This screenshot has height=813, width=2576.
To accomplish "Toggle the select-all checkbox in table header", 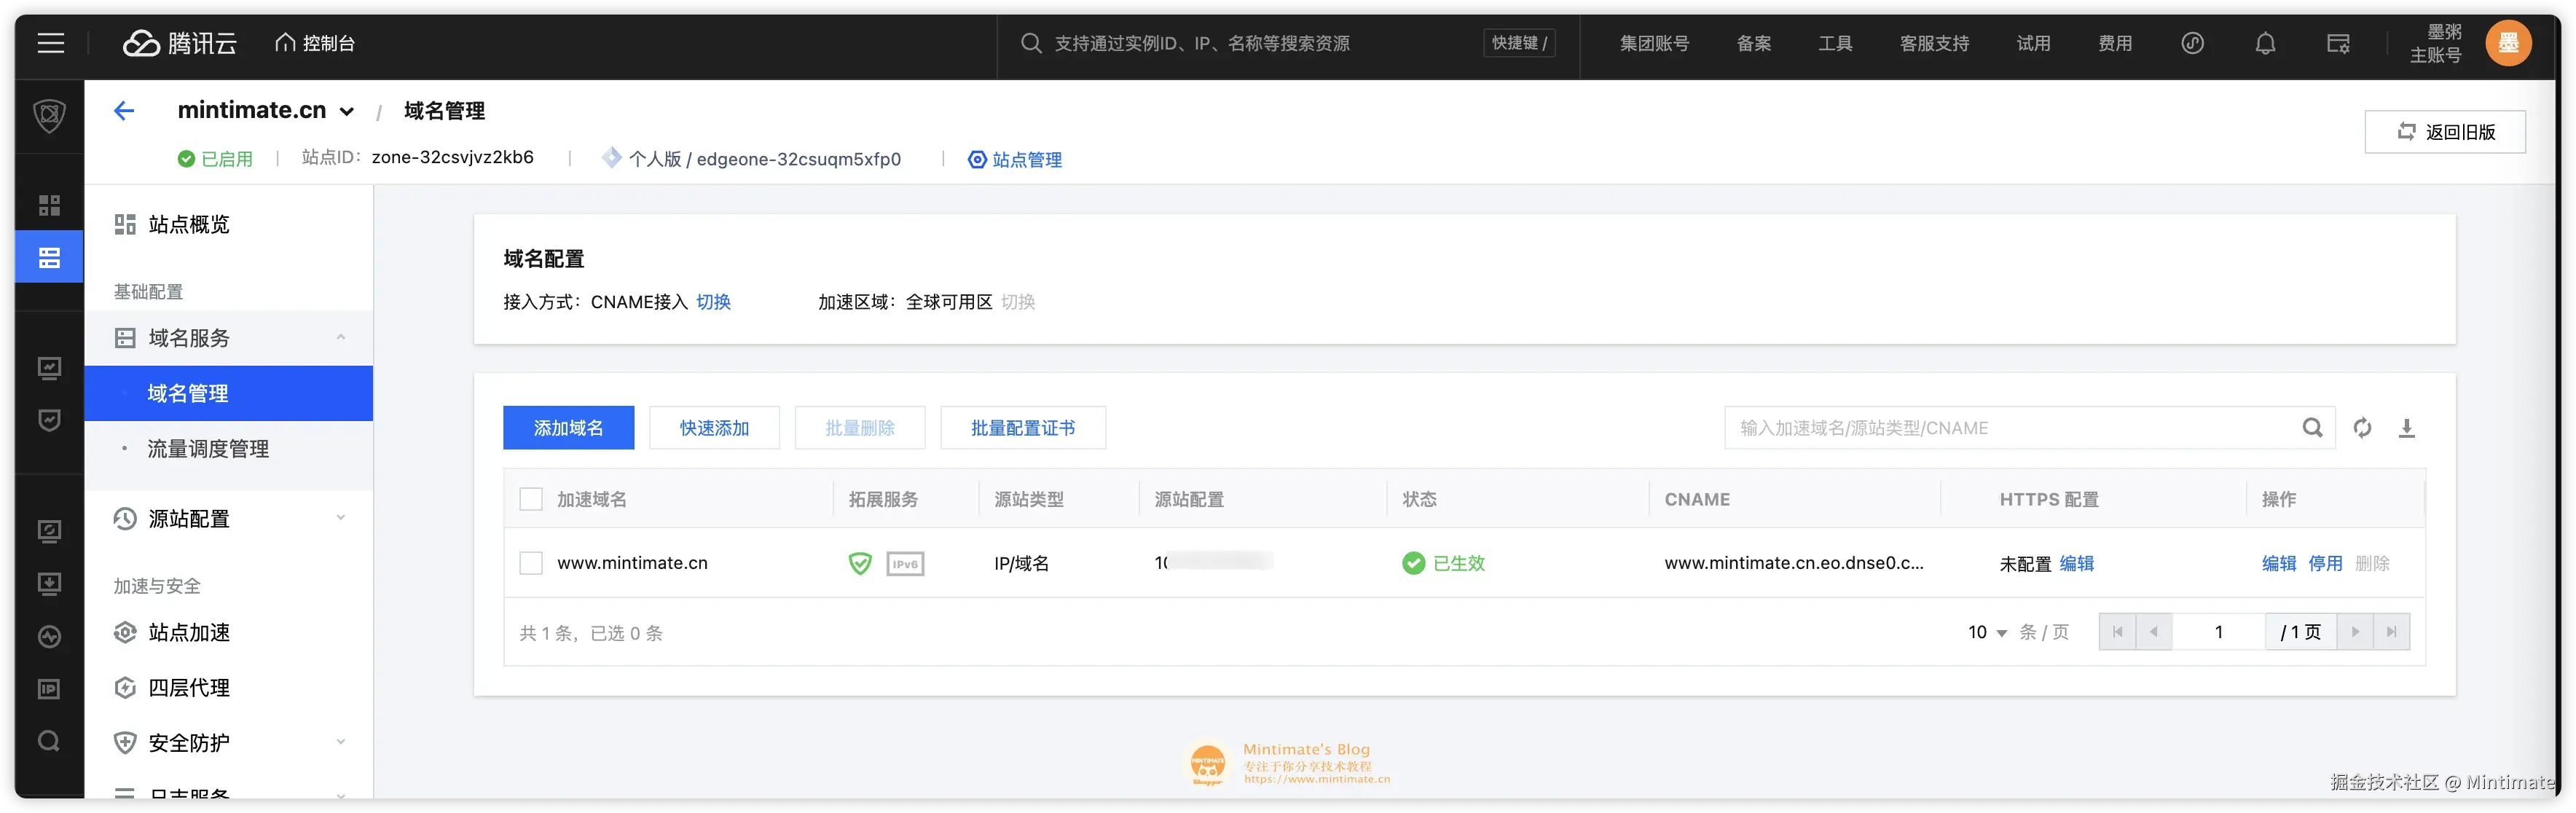I will [531, 499].
